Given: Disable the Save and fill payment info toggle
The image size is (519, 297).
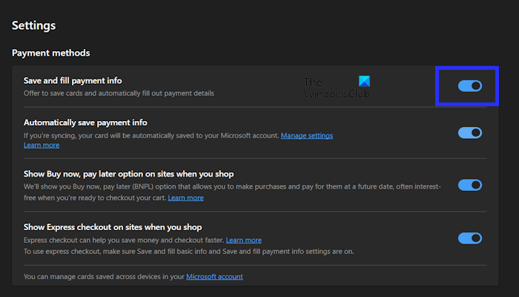Looking at the screenshot, I should 470,86.
